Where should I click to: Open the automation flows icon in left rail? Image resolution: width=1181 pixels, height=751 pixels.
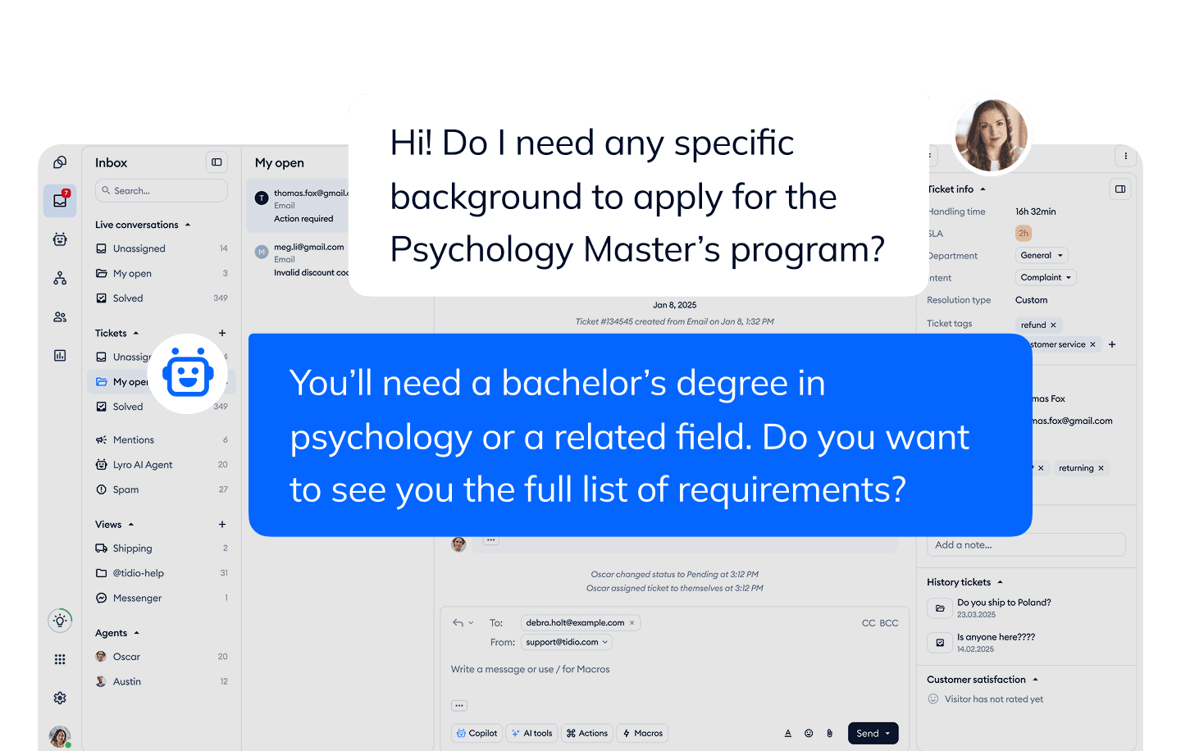coord(59,278)
